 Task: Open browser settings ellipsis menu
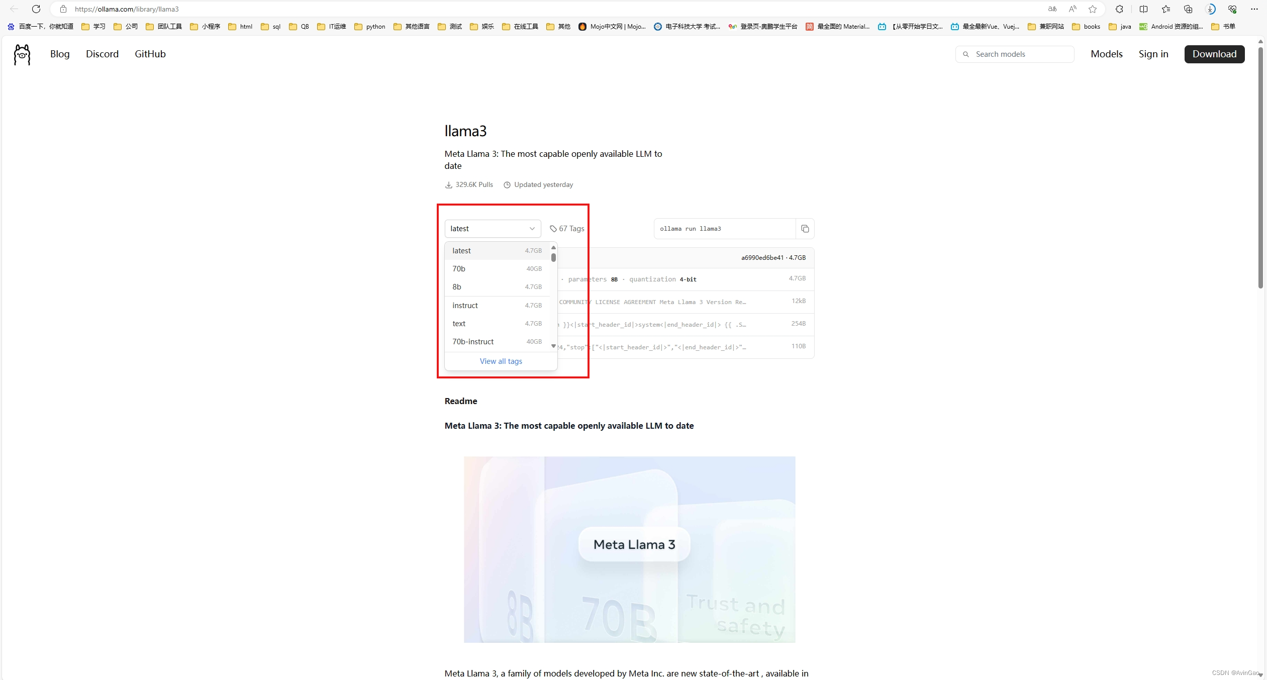click(x=1254, y=9)
